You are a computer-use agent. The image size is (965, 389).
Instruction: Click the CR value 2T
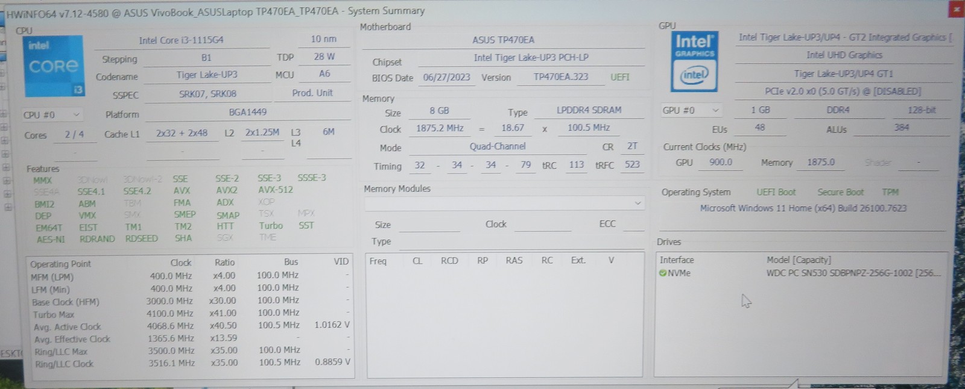point(632,146)
